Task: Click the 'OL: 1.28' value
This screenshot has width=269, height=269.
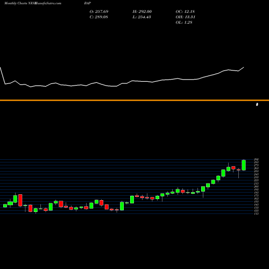Action: 184,23
